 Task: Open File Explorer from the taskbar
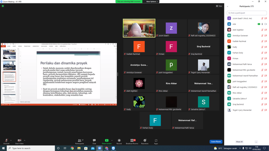coord(79,148)
